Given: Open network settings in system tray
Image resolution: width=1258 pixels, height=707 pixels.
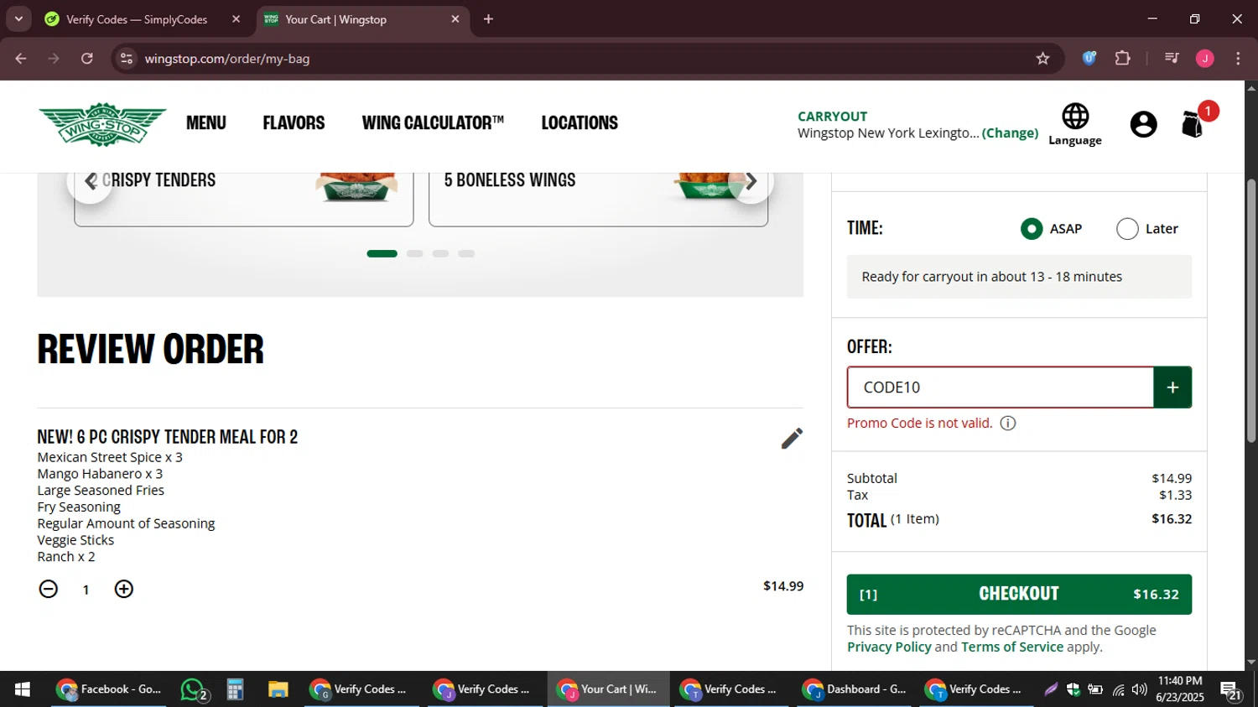Looking at the screenshot, I should [x=1118, y=689].
